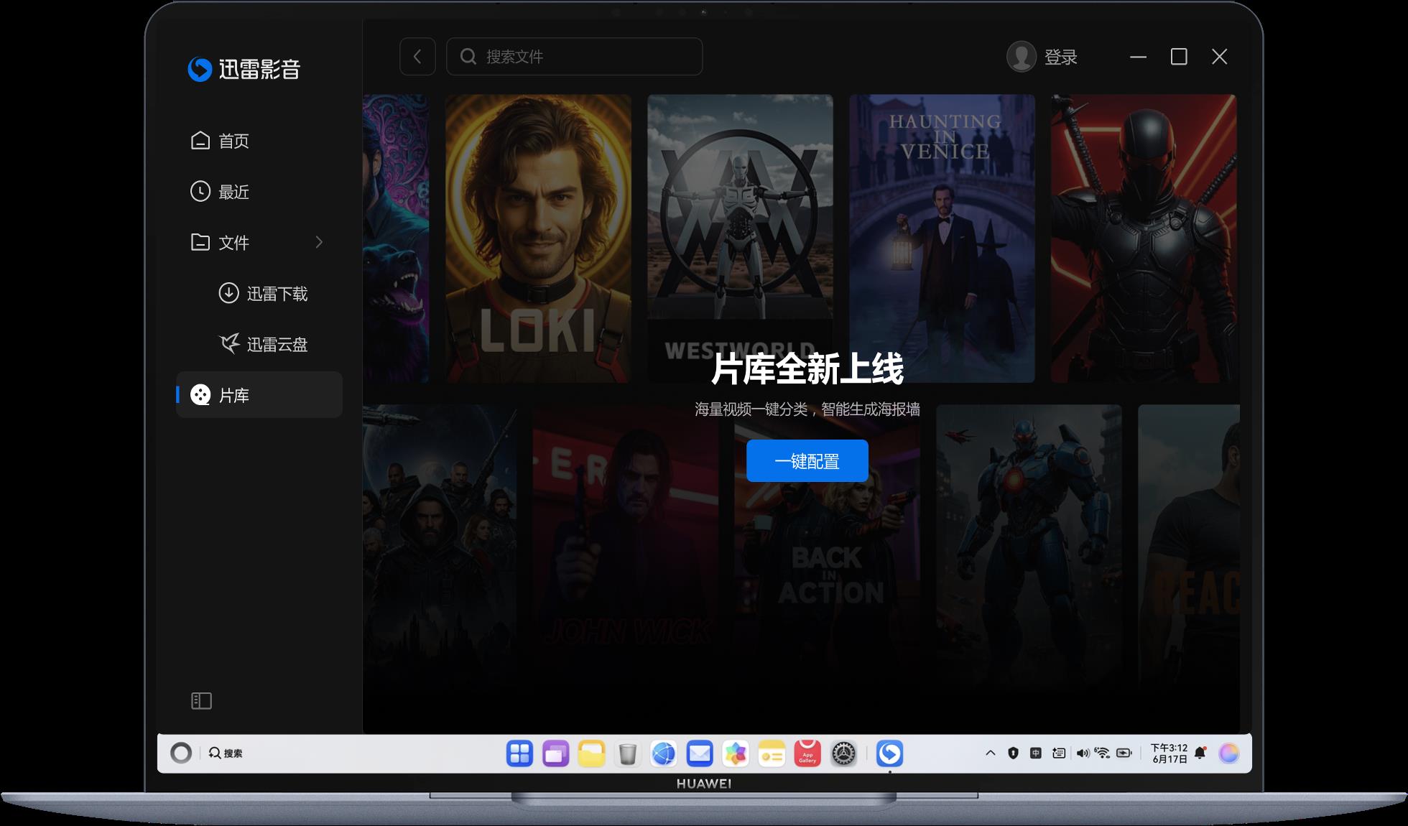Click the taskbar circle start button
The image size is (1408, 826).
(x=181, y=753)
